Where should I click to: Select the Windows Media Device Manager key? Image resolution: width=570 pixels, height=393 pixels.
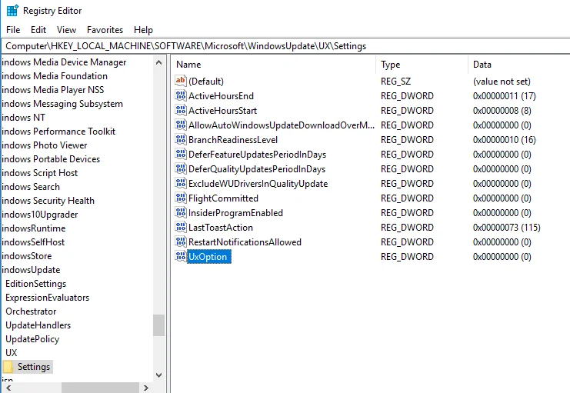point(64,62)
